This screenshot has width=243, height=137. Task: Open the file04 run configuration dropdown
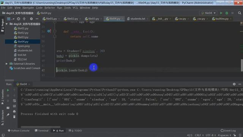point(208,13)
